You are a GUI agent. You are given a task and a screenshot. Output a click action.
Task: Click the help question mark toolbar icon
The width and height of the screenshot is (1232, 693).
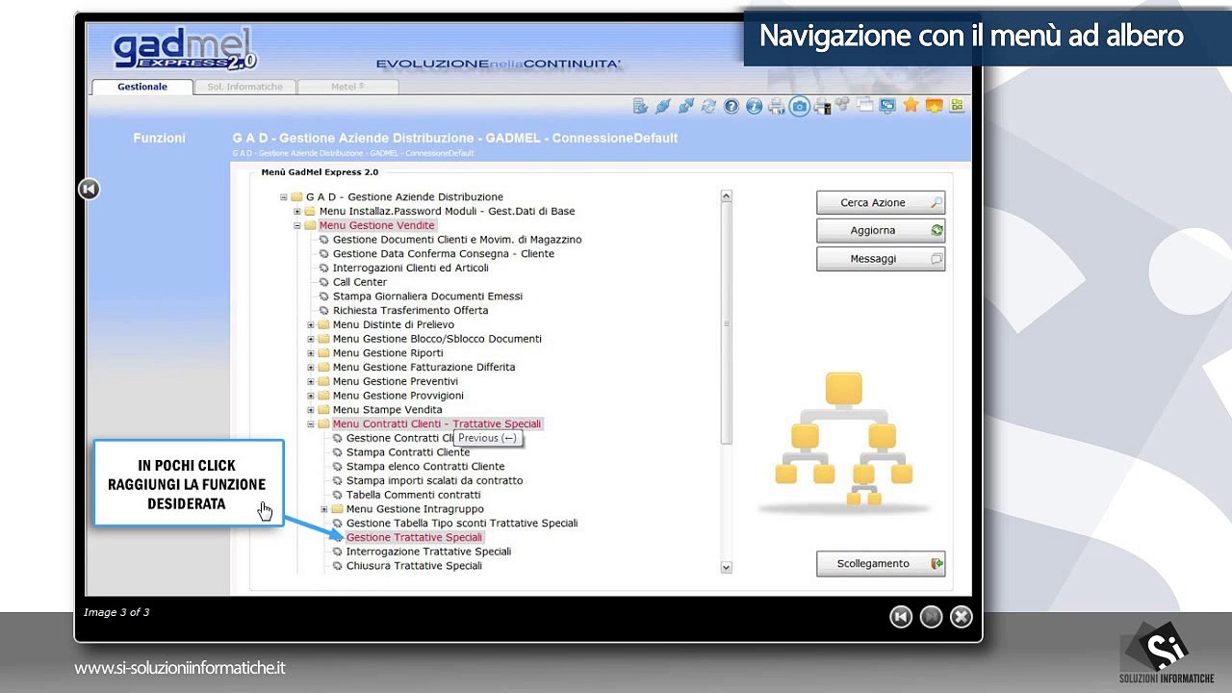click(731, 107)
